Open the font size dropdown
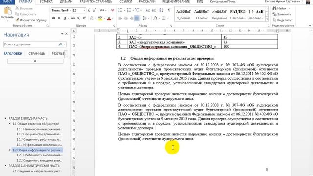This screenshot has width=313, height=176. (84, 10)
